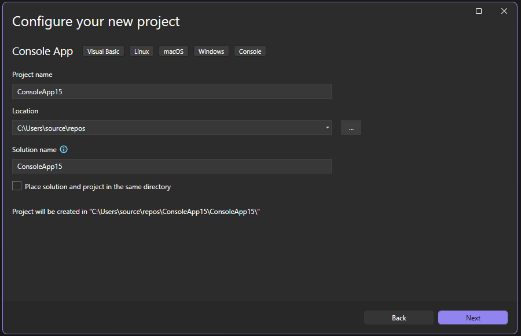
Task: Click the Solution name input field
Action: coord(171,166)
